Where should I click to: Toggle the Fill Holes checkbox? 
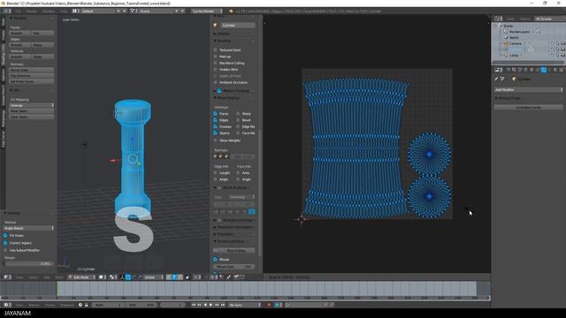pos(5,236)
